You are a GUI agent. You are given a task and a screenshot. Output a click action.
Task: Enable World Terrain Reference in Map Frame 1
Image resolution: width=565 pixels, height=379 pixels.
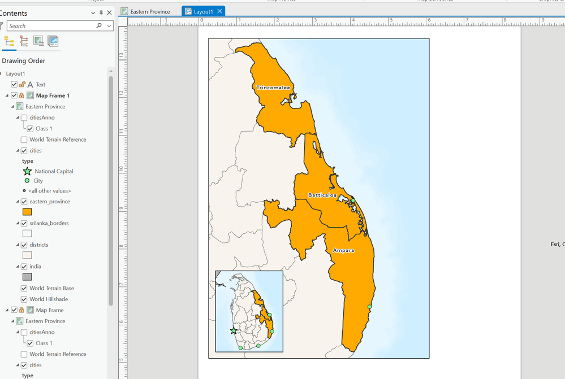point(24,140)
